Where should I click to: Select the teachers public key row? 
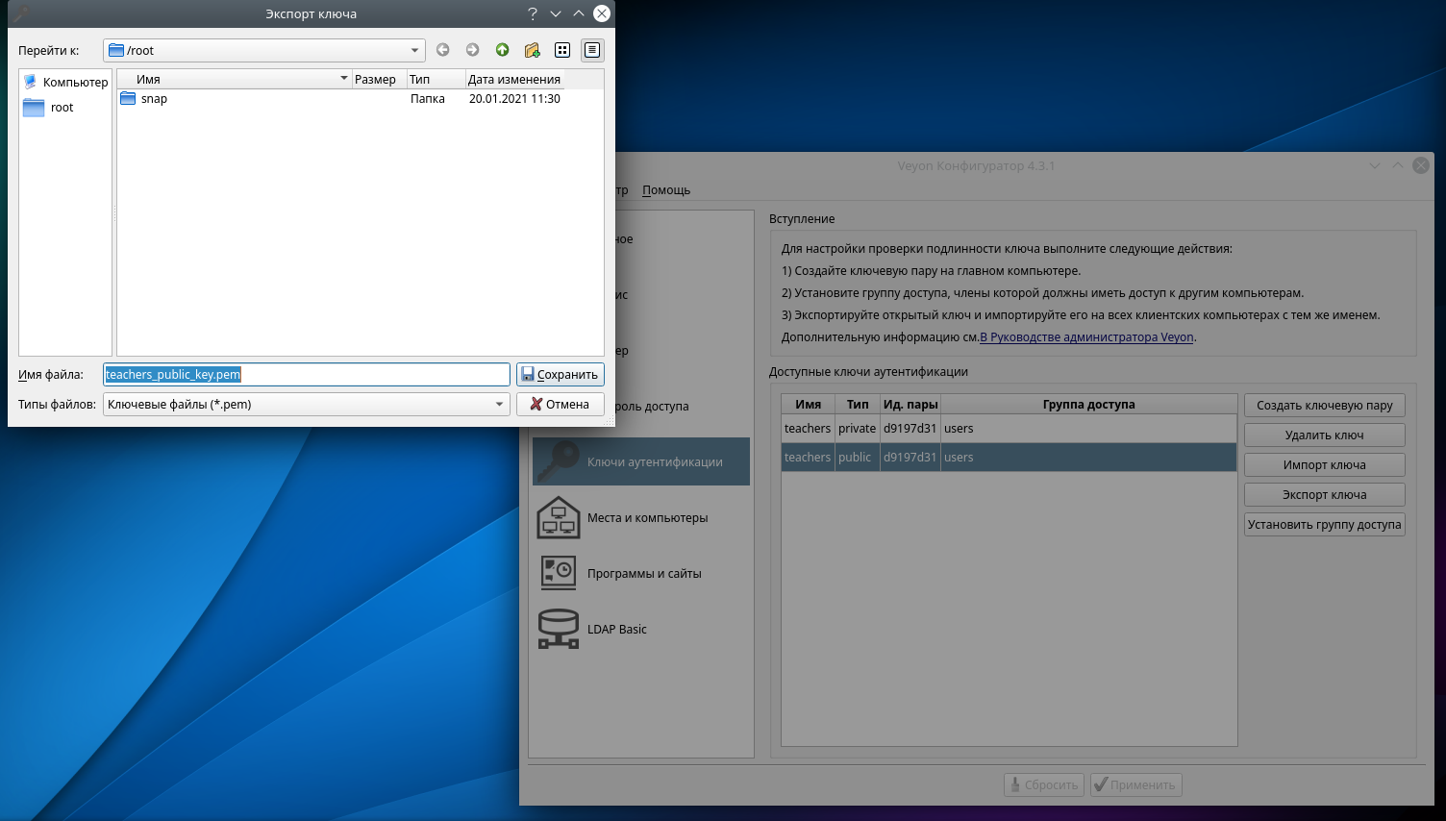1009,458
